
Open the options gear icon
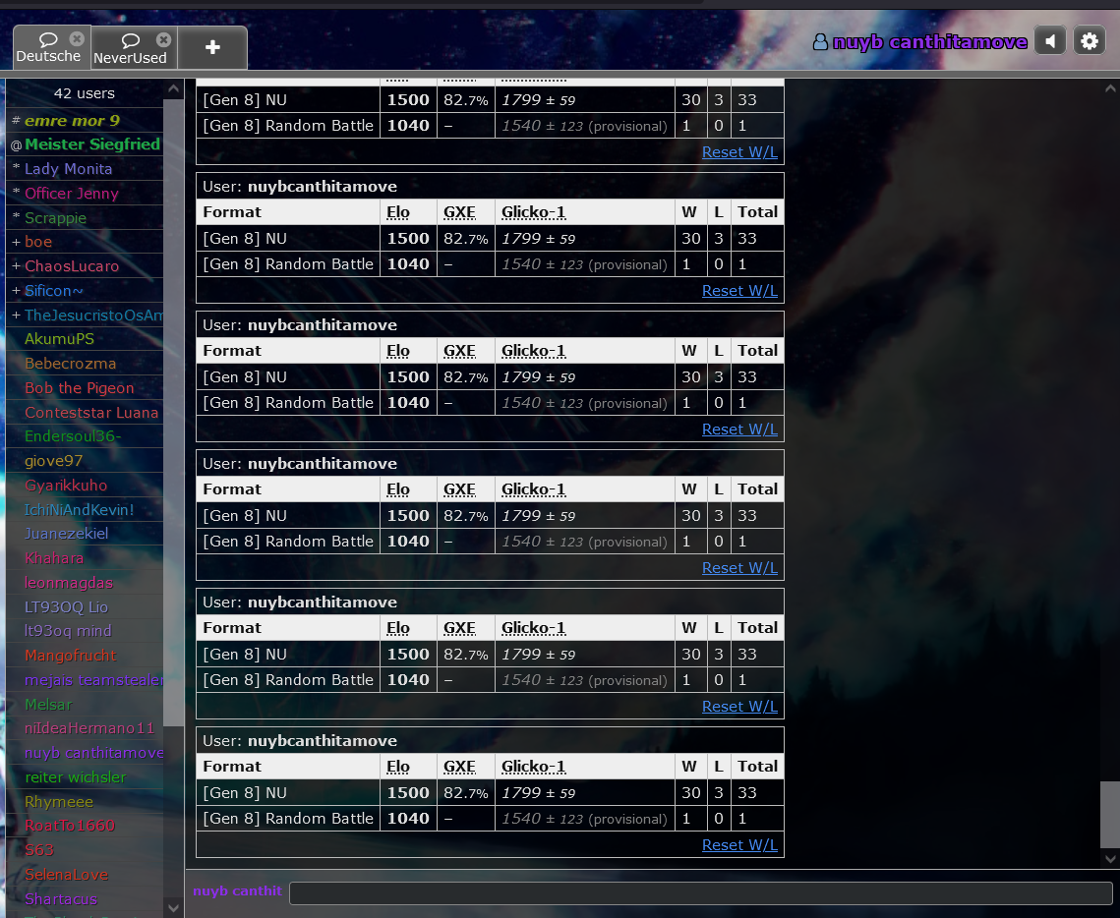1090,41
